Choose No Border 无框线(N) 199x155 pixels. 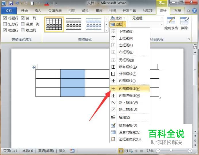[130, 60]
